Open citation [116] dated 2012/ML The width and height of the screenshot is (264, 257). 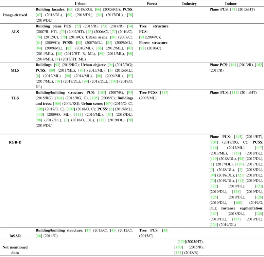click(x=214, y=148)
